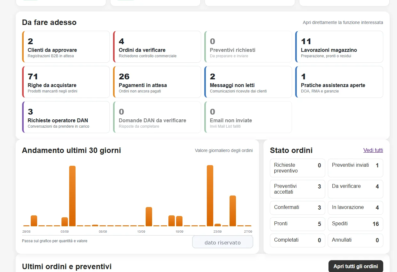397x272 pixels.
Task: Select the Da verificare status tile
Action: (355, 189)
